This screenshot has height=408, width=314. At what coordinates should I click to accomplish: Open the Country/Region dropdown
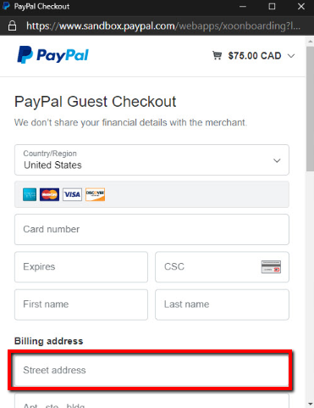click(x=151, y=160)
